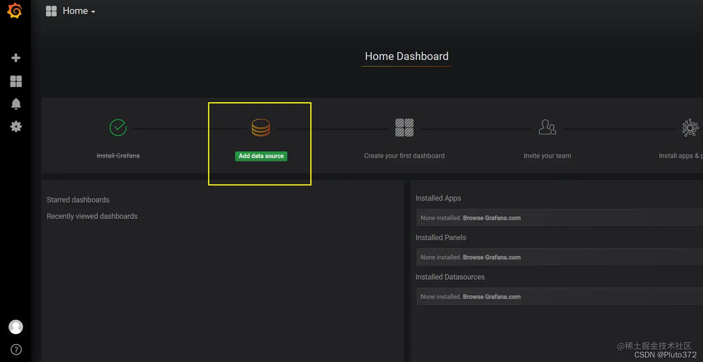Click the Install apps & plugins icon
703x362 pixels.
(x=690, y=127)
